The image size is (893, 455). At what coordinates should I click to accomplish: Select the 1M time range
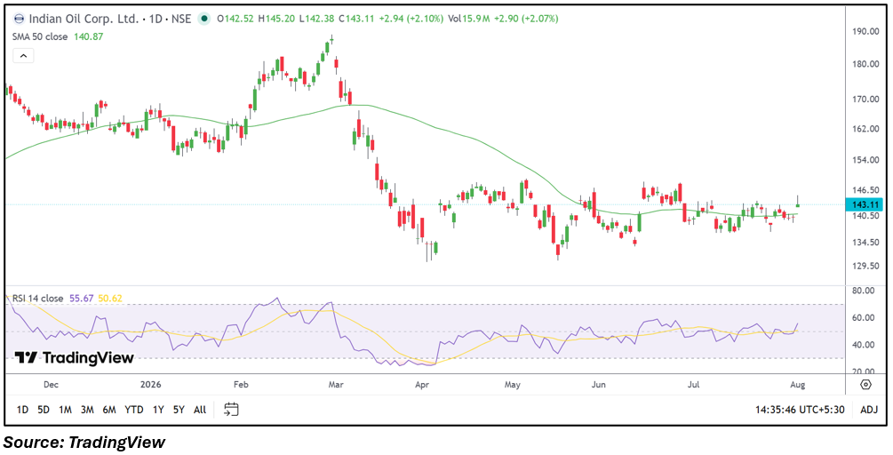pyautogui.click(x=65, y=410)
